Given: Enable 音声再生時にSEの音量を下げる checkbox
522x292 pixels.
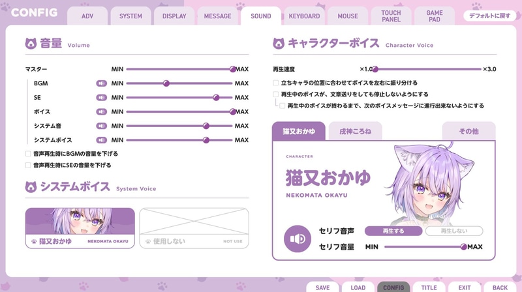Looking at the screenshot, I should tap(28, 166).
